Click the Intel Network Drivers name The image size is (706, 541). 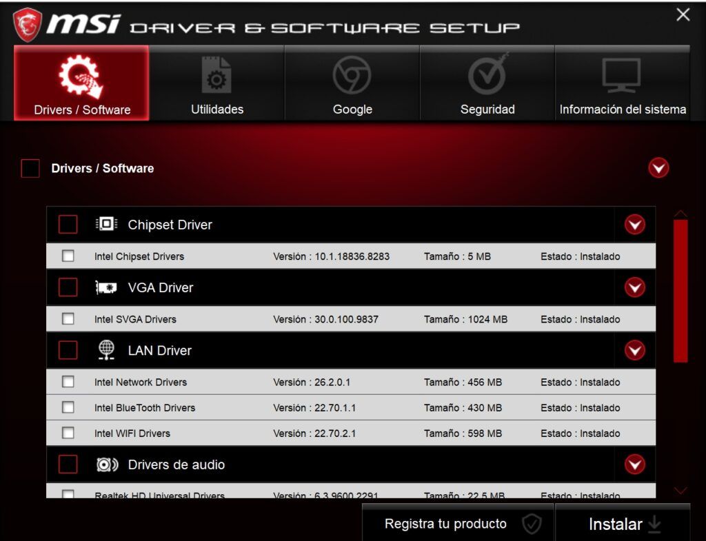coord(141,382)
